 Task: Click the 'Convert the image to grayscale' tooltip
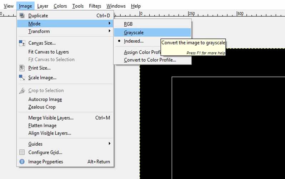pos(193,47)
